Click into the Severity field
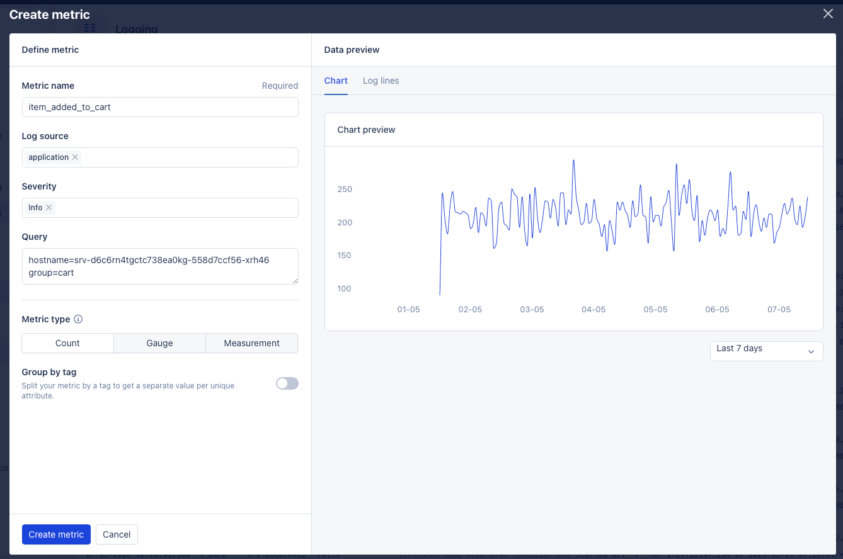 click(160, 208)
